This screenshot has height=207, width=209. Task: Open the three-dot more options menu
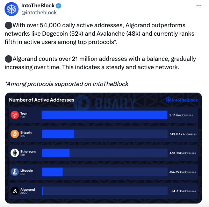coord(199,6)
